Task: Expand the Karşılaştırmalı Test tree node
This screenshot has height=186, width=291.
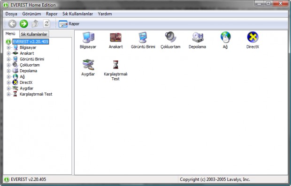Action: coord(8,94)
